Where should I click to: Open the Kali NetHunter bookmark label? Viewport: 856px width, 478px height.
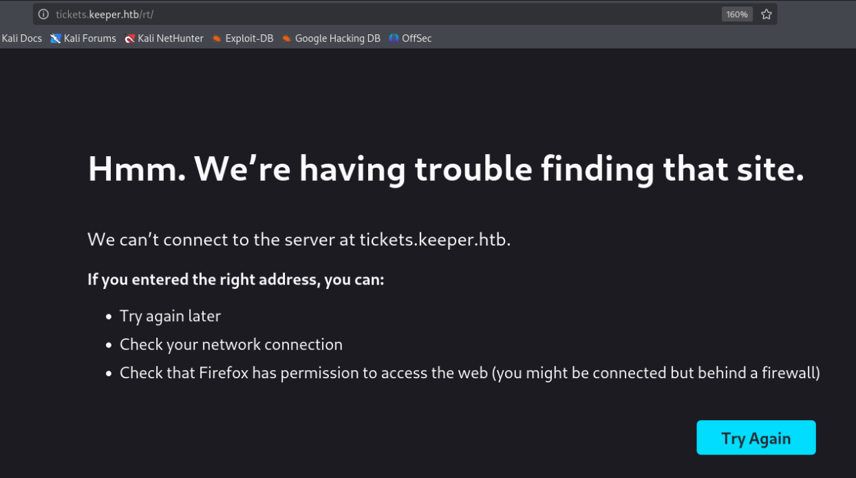pyautogui.click(x=171, y=39)
